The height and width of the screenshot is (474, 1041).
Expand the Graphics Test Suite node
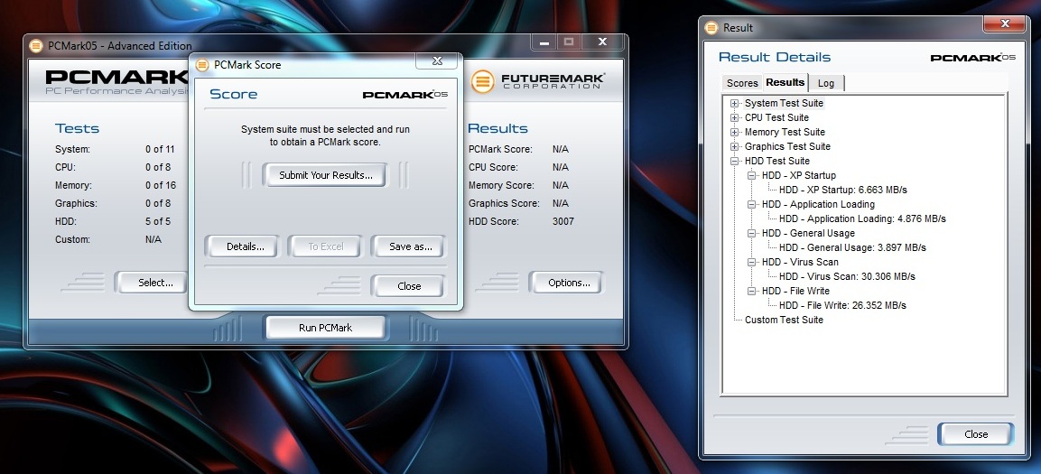coord(734,146)
